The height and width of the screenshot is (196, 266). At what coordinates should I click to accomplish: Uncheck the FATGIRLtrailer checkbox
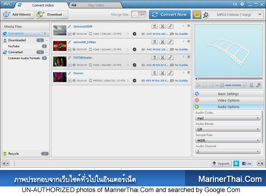[x=70, y=65]
